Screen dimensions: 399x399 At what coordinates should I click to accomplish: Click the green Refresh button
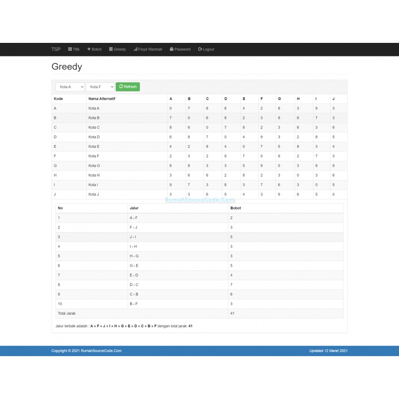point(128,87)
